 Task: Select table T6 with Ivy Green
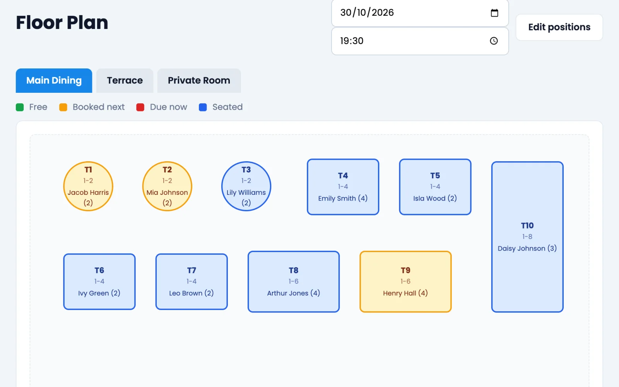(99, 281)
